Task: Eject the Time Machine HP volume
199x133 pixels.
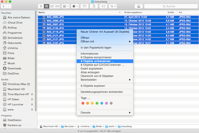Action: (32, 94)
